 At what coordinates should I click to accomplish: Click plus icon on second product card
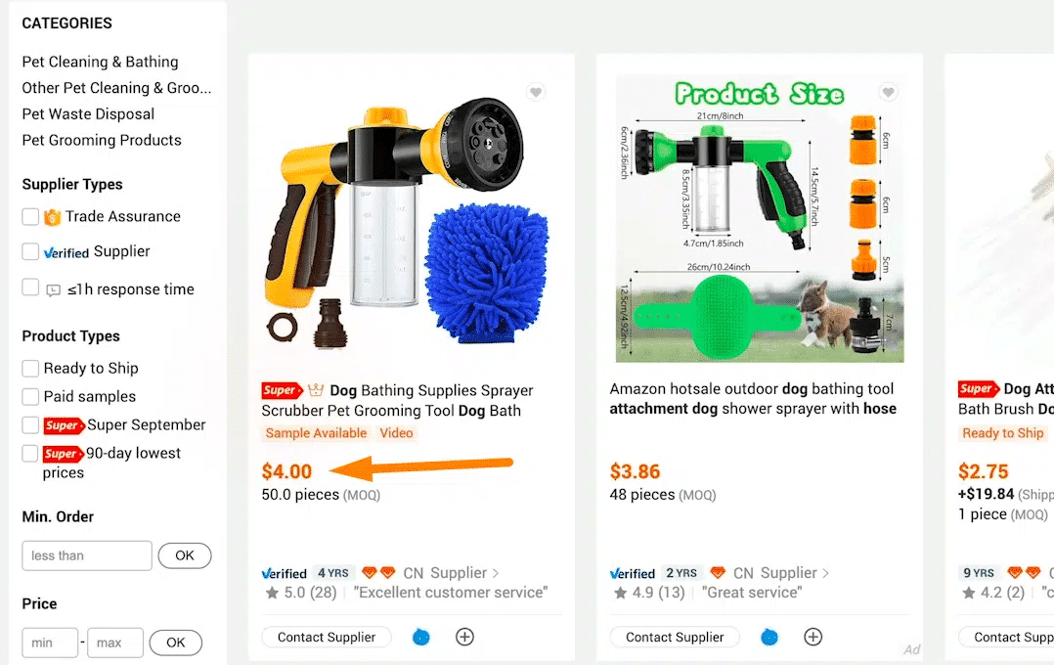point(812,637)
